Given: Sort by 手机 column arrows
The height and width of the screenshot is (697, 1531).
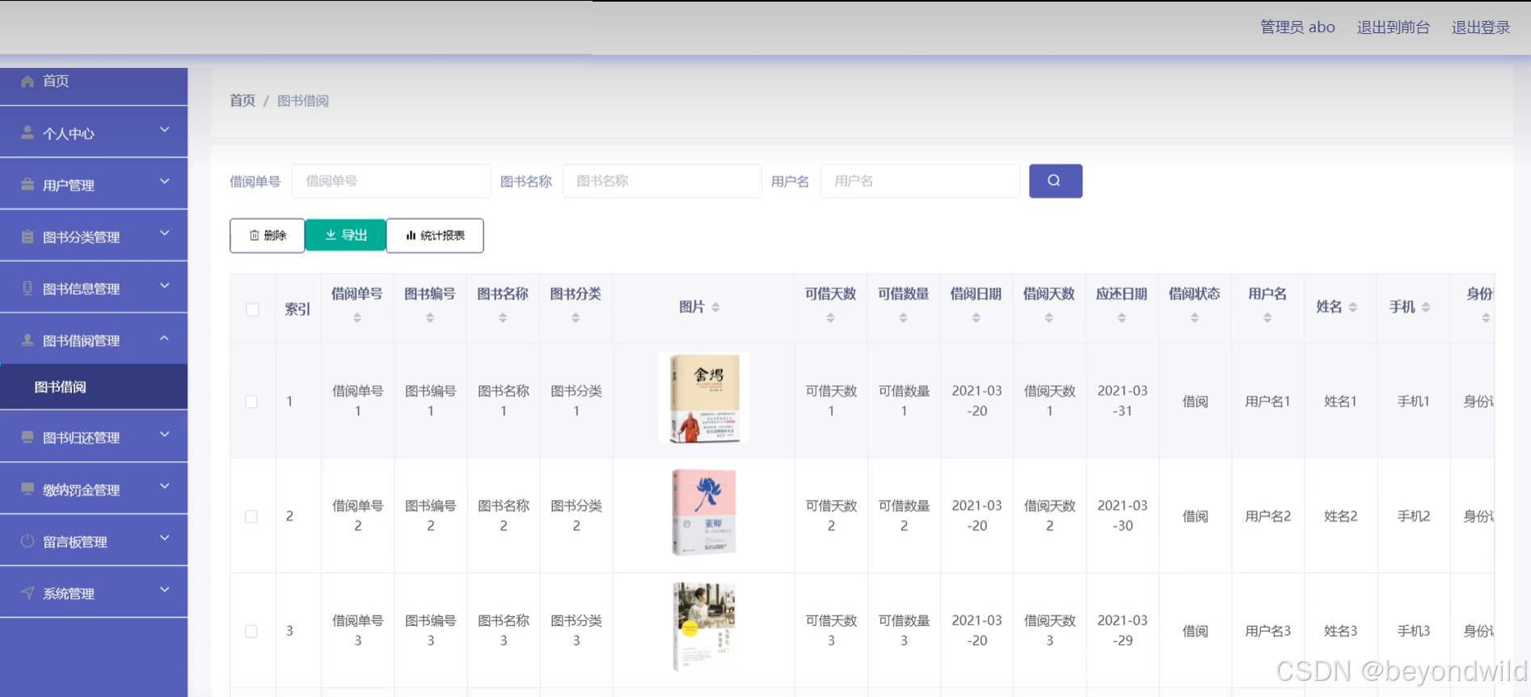Looking at the screenshot, I should click(x=1426, y=308).
